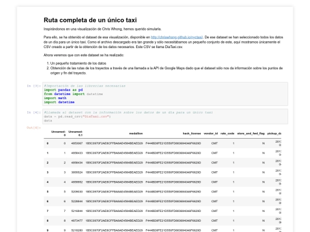Screen dimensions: 310x232
Task: Click the medallion value in row 4
Action: [114, 182]
